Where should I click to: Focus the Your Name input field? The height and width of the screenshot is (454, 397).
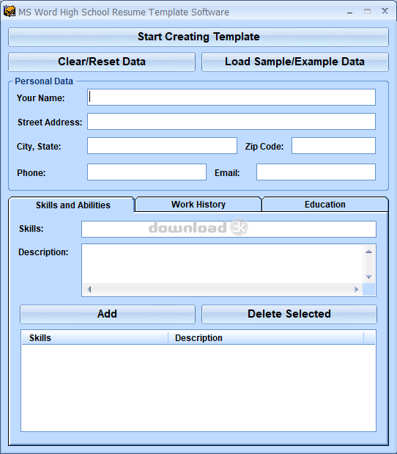[x=231, y=98]
